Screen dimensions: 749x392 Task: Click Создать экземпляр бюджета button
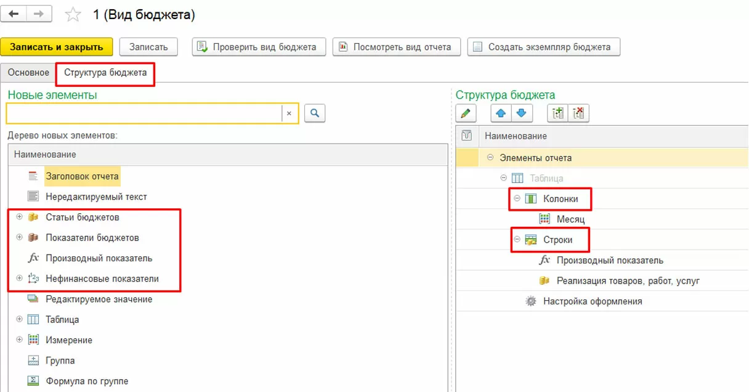(x=544, y=47)
